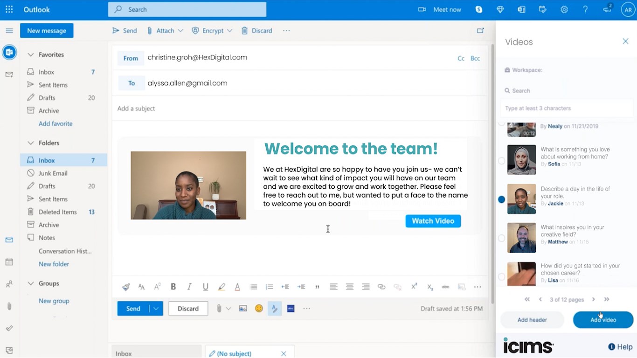
Task: Use the format painter tool
Action: (x=125, y=287)
